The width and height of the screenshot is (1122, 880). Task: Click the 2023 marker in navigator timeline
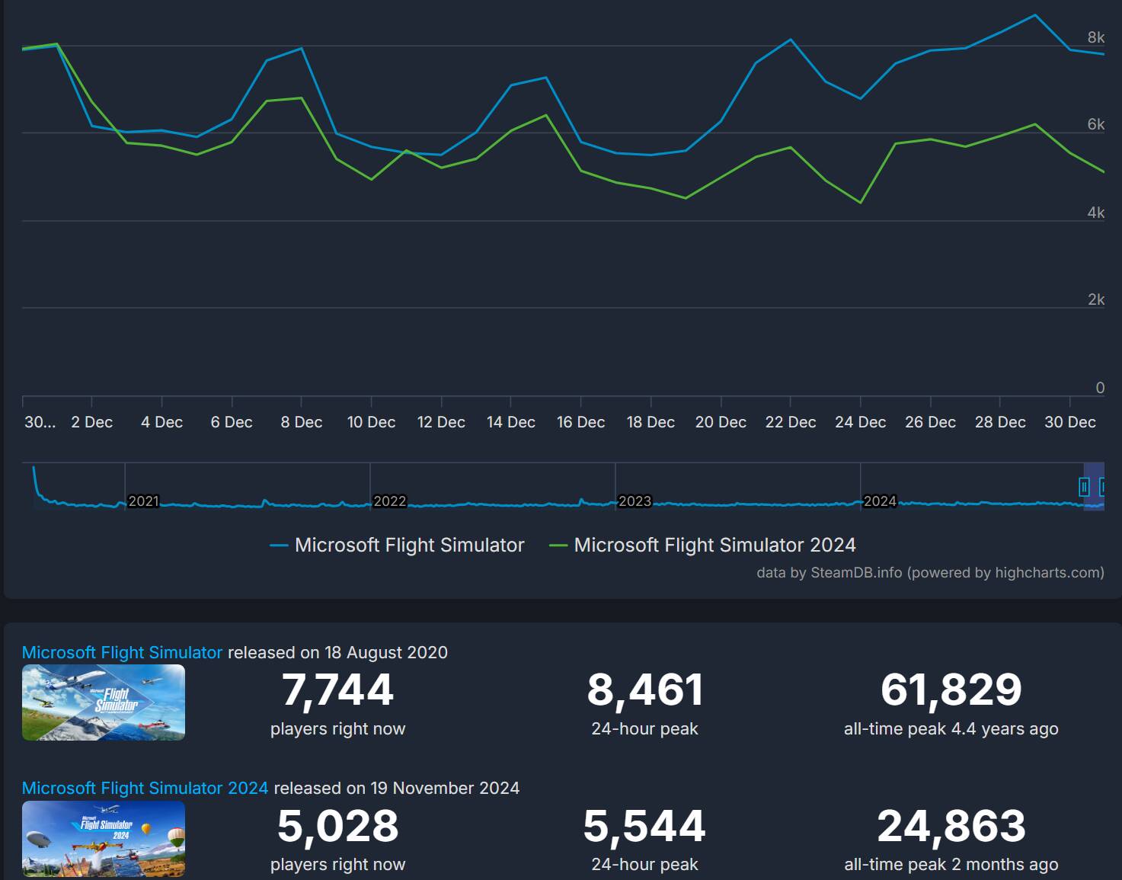(635, 501)
